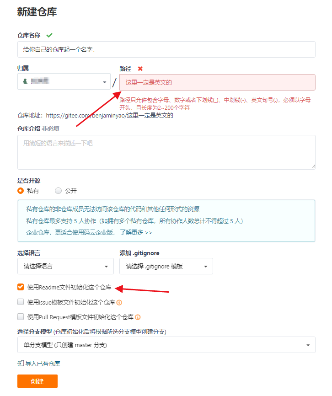Viewport: 332px width, 396px height.
Task: Click the user avatar in the 归属 selector
Action: click(25, 81)
